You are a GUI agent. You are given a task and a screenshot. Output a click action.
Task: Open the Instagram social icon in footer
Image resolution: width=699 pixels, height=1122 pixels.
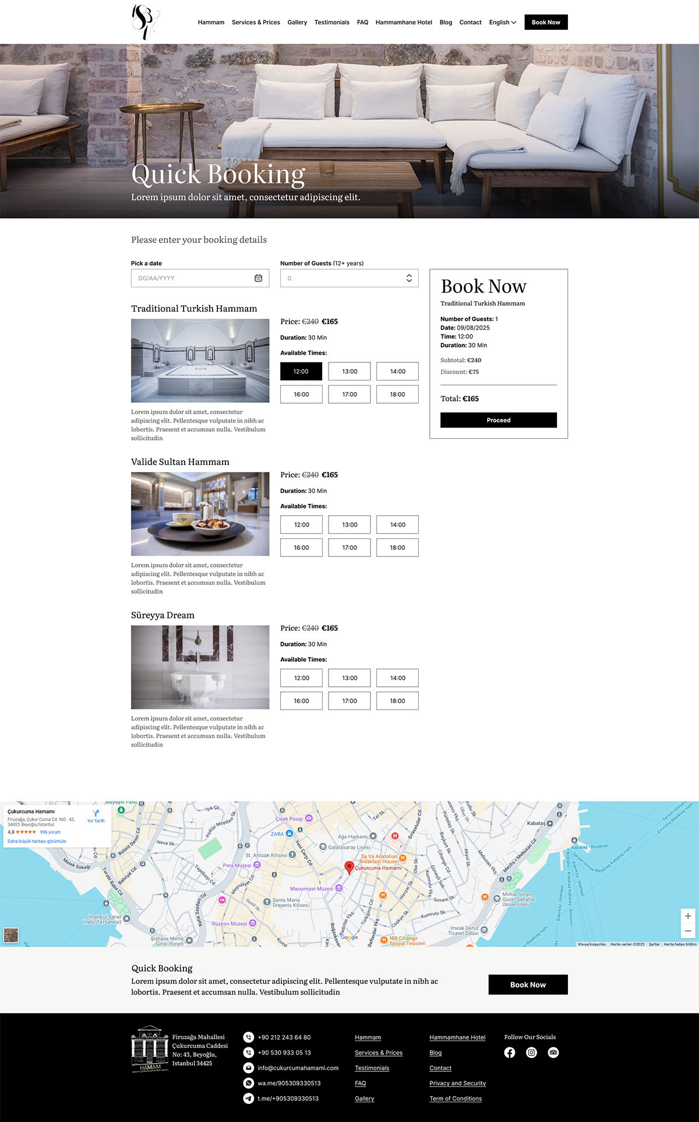531,1053
